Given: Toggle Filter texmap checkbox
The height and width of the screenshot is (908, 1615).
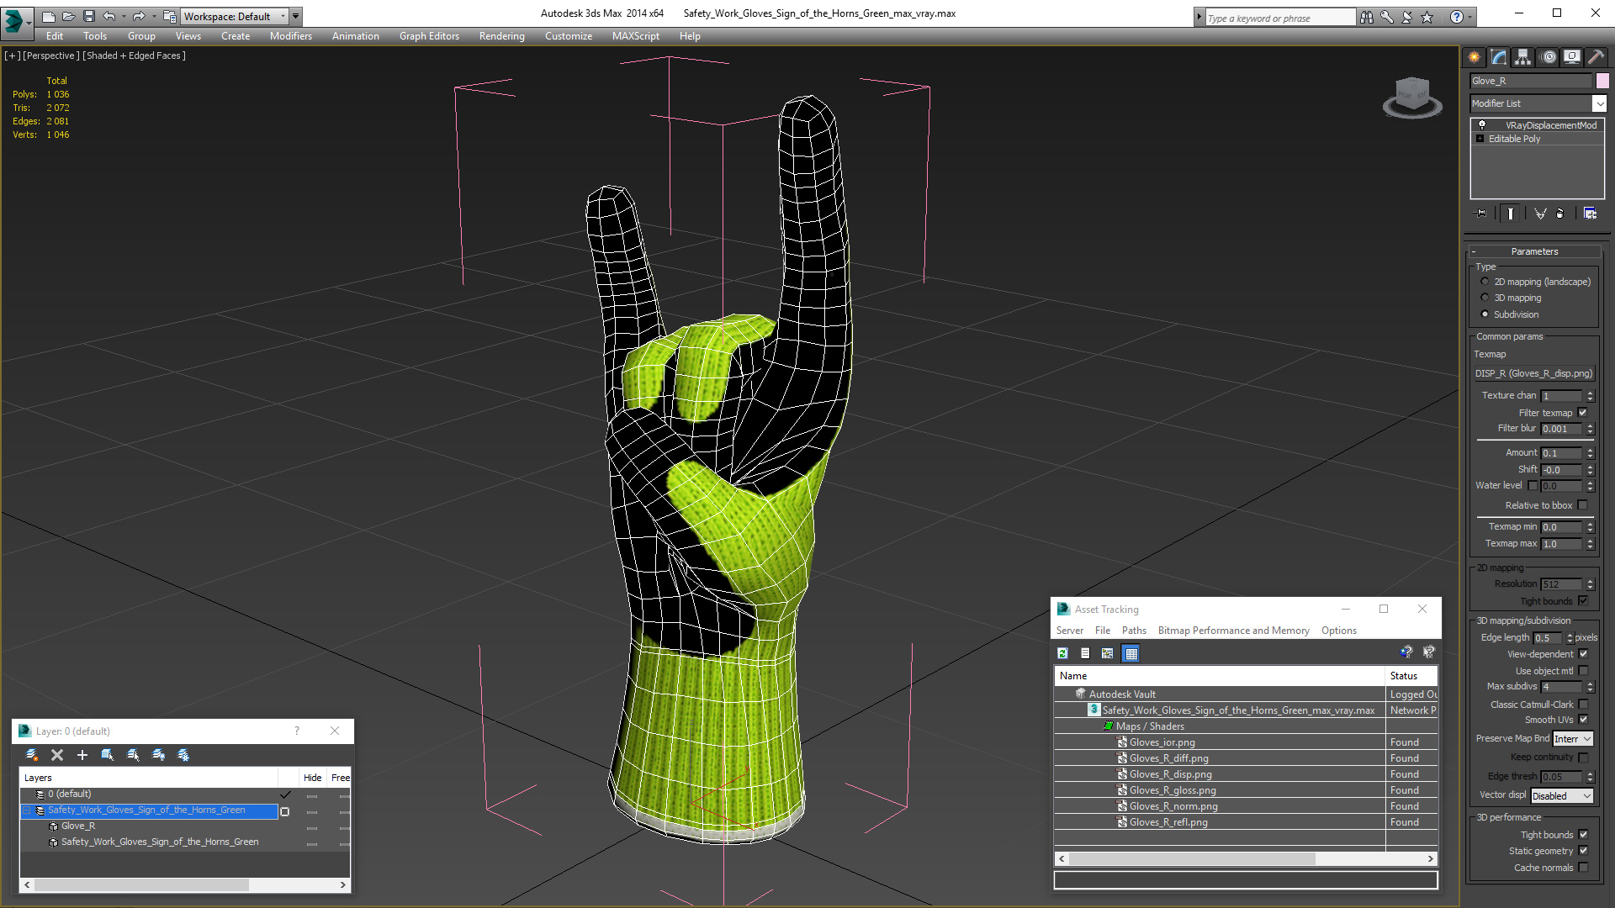Looking at the screenshot, I should point(1582,413).
